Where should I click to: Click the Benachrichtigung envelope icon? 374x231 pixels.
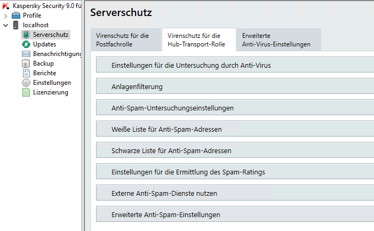click(x=26, y=54)
